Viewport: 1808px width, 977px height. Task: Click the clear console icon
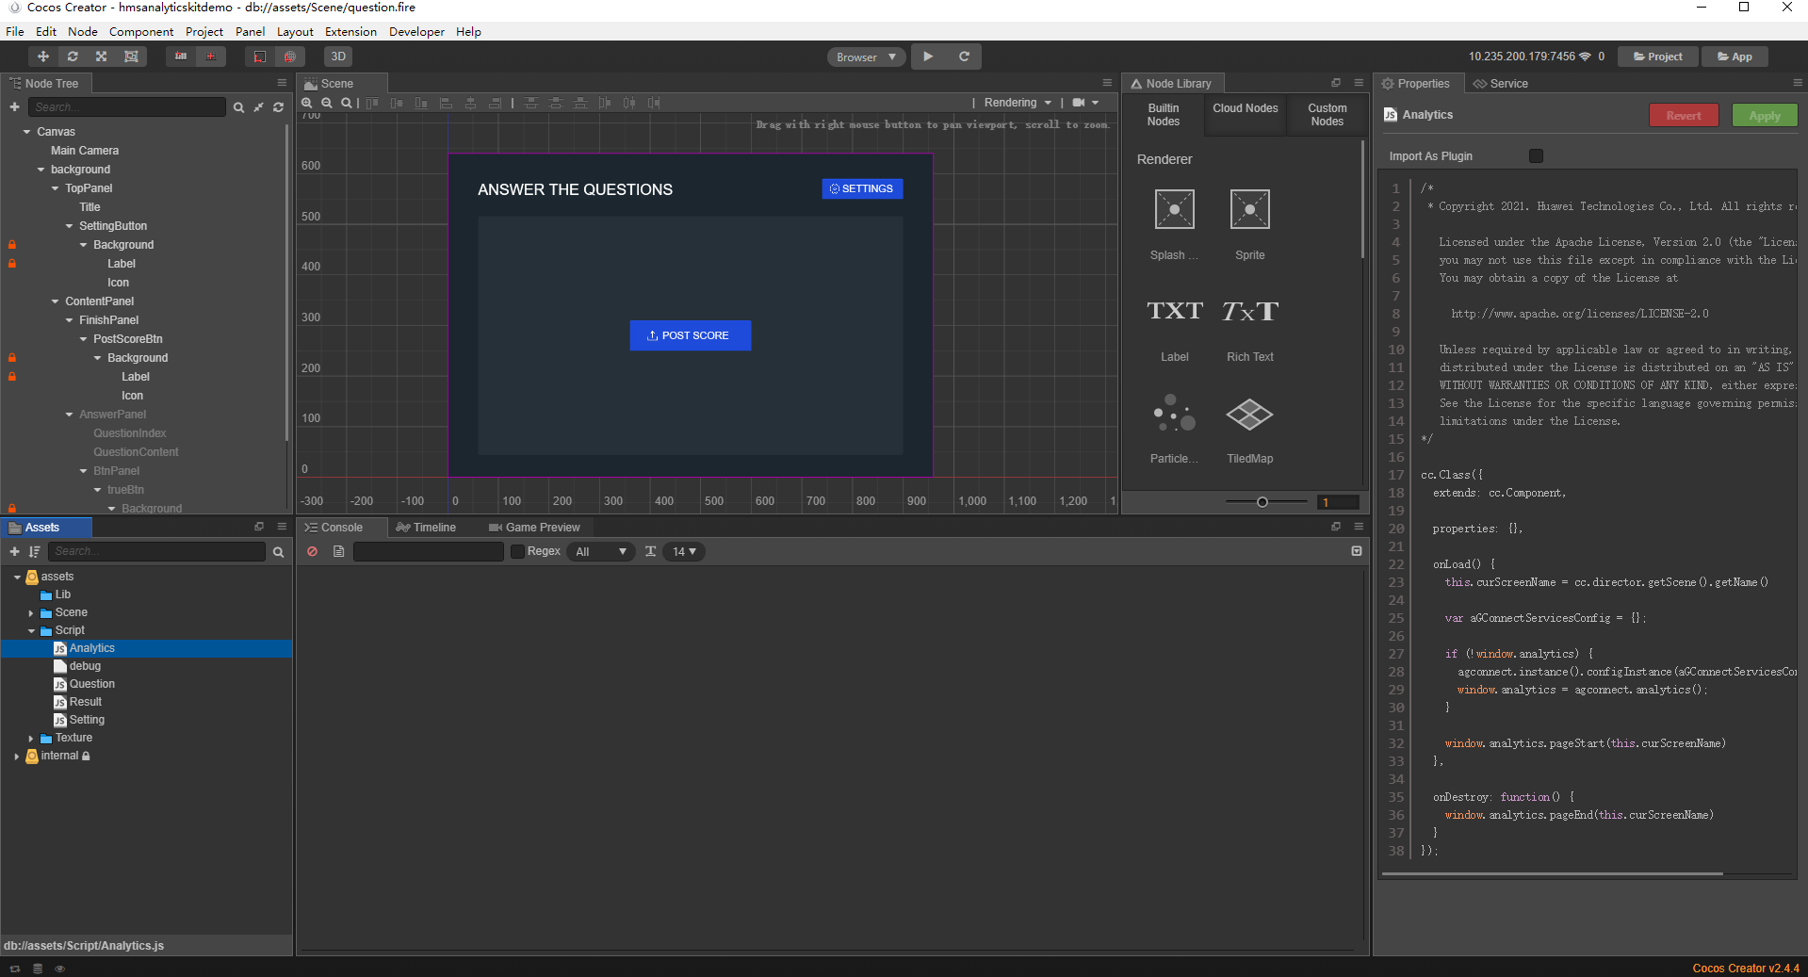tap(313, 551)
